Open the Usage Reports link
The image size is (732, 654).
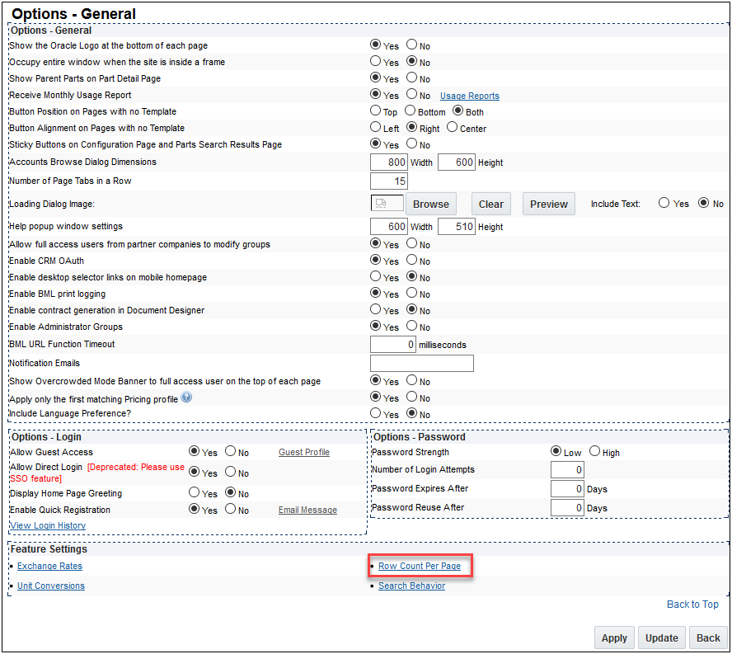470,96
